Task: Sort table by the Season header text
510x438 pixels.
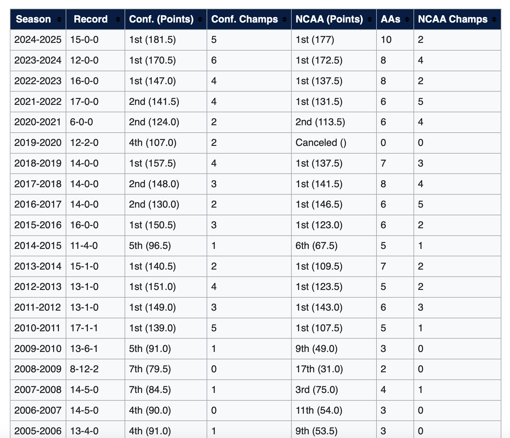Action: (x=33, y=19)
